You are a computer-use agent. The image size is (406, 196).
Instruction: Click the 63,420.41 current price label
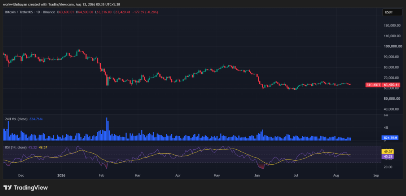[392, 85]
